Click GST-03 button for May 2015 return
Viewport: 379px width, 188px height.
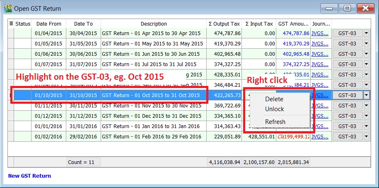point(348,44)
